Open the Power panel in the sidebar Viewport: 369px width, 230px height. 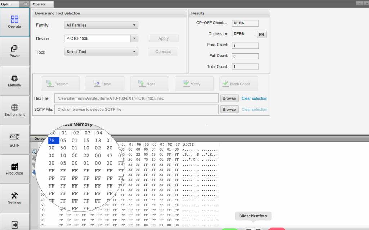click(x=14, y=51)
